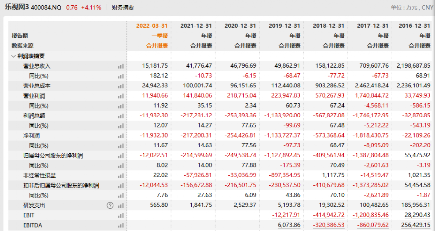Click the growth value 182.12

click(x=159, y=76)
